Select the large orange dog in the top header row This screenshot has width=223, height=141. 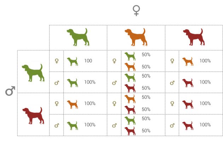click(x=135, y=36)
